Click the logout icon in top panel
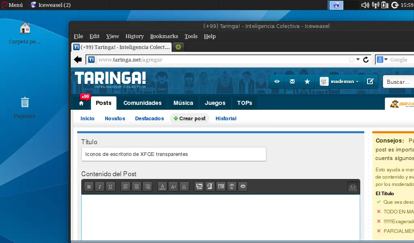 point(395,5)
